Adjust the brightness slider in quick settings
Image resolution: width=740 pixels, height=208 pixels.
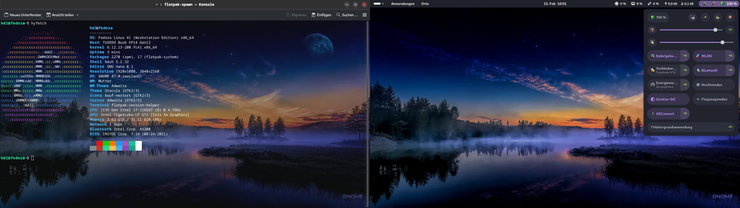pyautogui.click(x=696, y=42)
